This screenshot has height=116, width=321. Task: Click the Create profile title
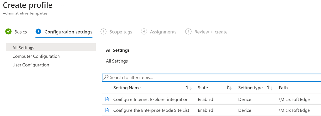click(x=27, y=5)
